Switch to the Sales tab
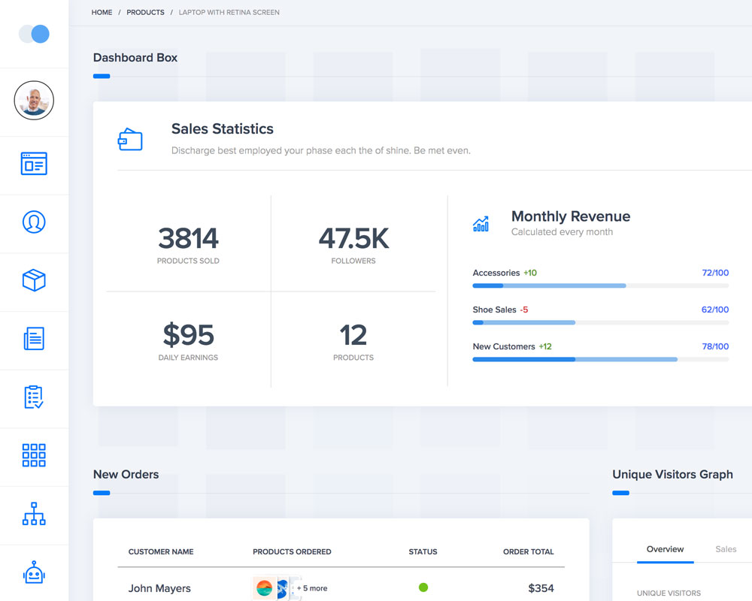This screenshot has height=601, width=752. coord(726,549)
